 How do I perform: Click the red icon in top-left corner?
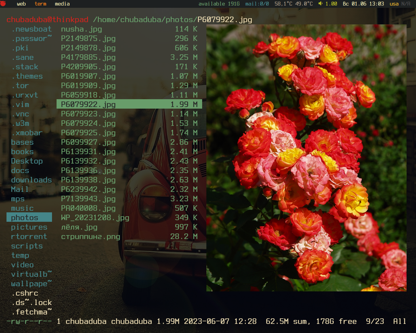click(x=3, y=4)
